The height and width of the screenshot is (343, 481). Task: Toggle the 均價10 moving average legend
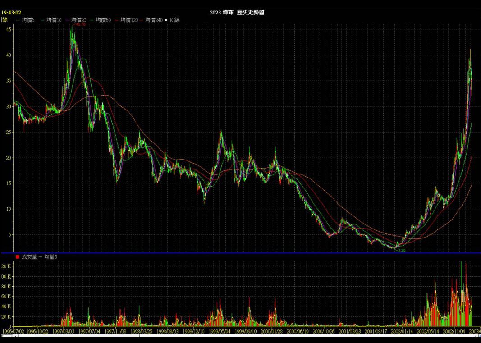click(54, 20)
